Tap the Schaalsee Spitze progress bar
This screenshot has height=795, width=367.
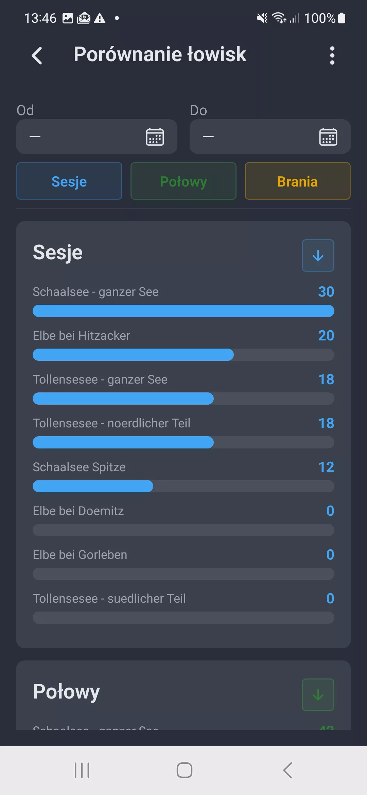[183, 486]
